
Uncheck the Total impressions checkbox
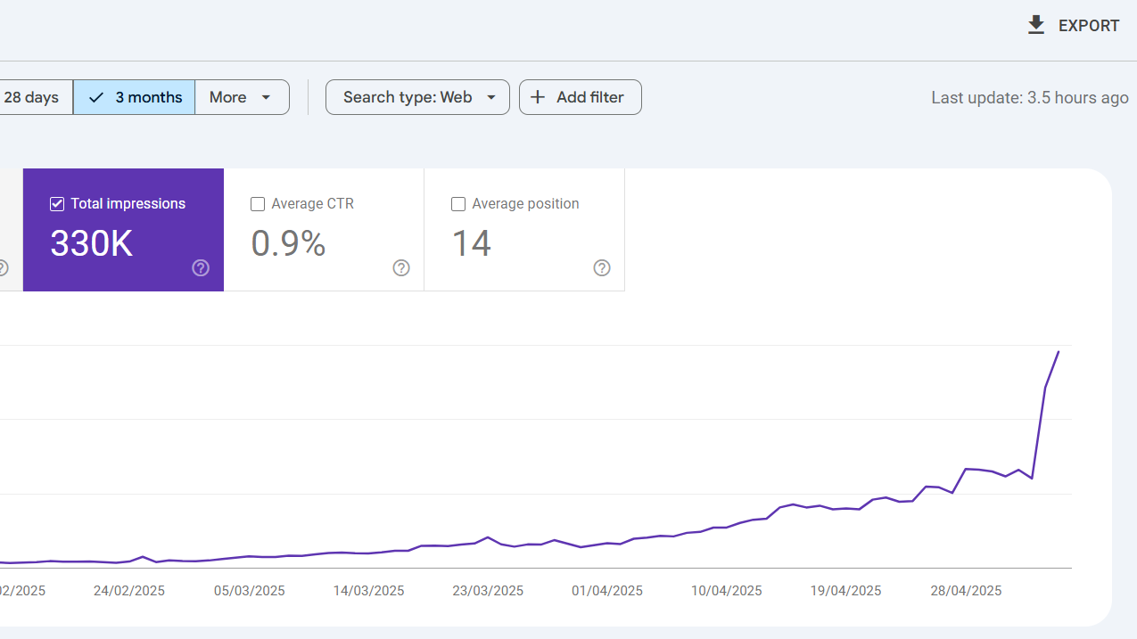(x=57, y=204)
